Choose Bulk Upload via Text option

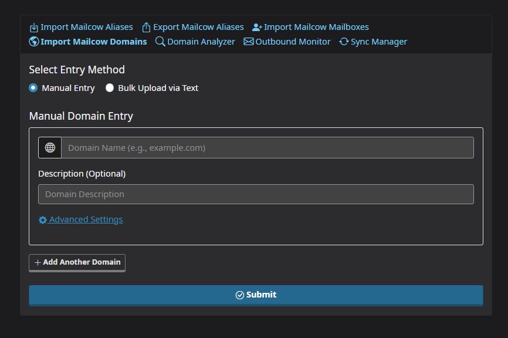tap(110, 88)
